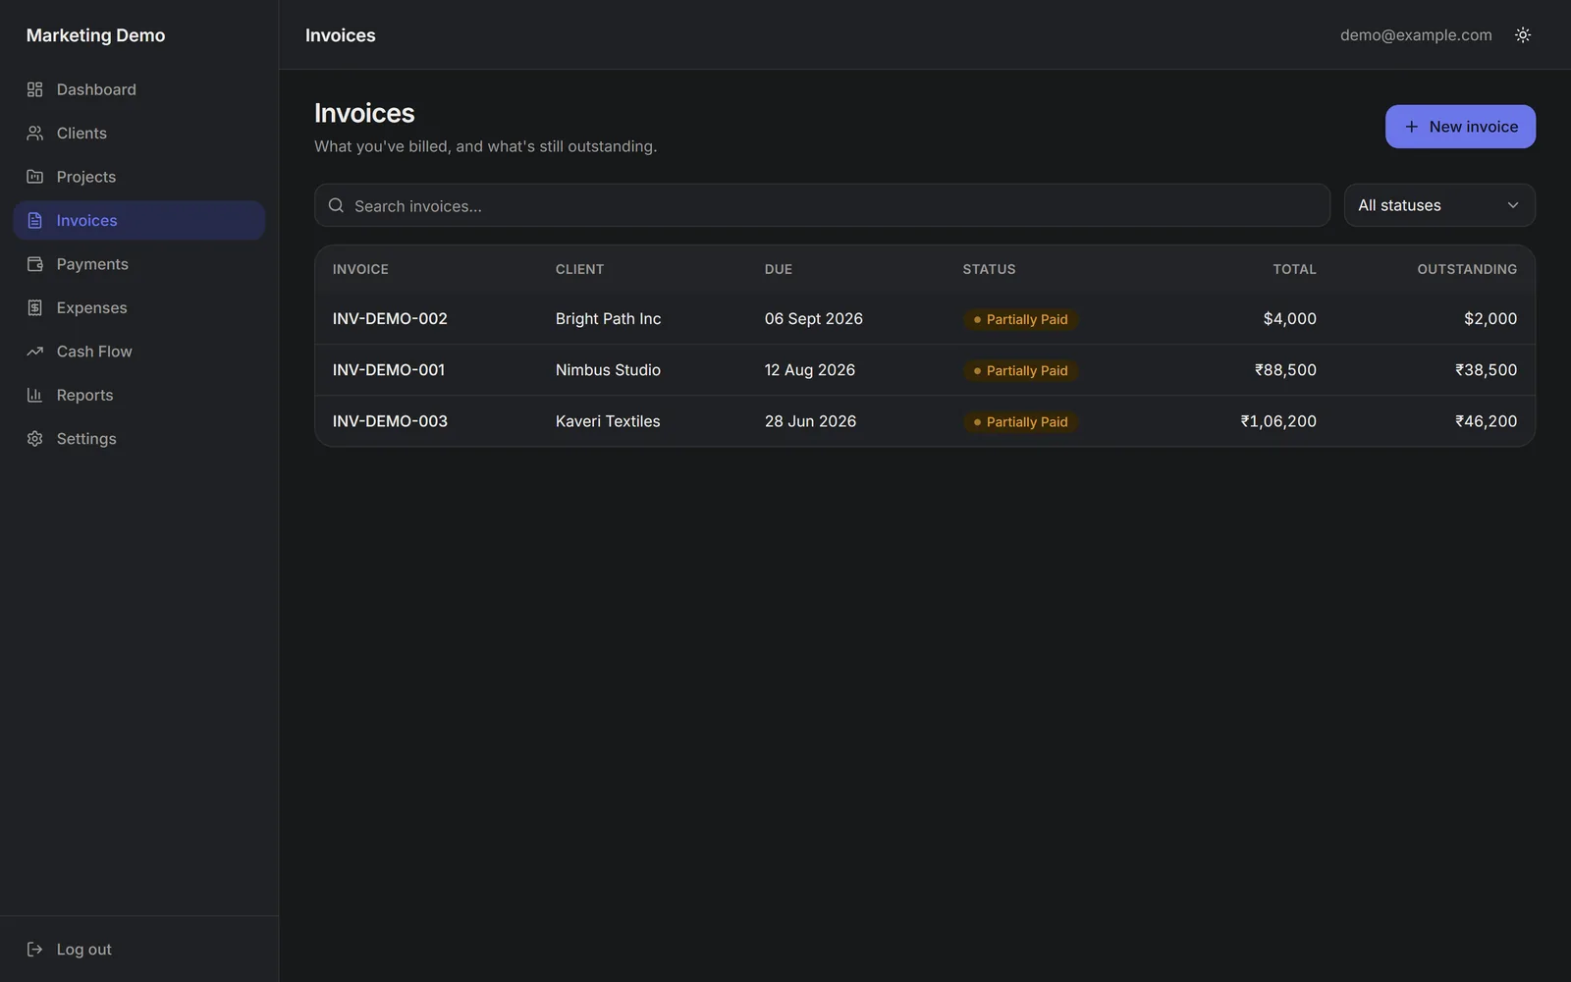The width and height of the screenshot is (1571, 982).
Task: Click the Clients people icon
Action: coord(35,133)
